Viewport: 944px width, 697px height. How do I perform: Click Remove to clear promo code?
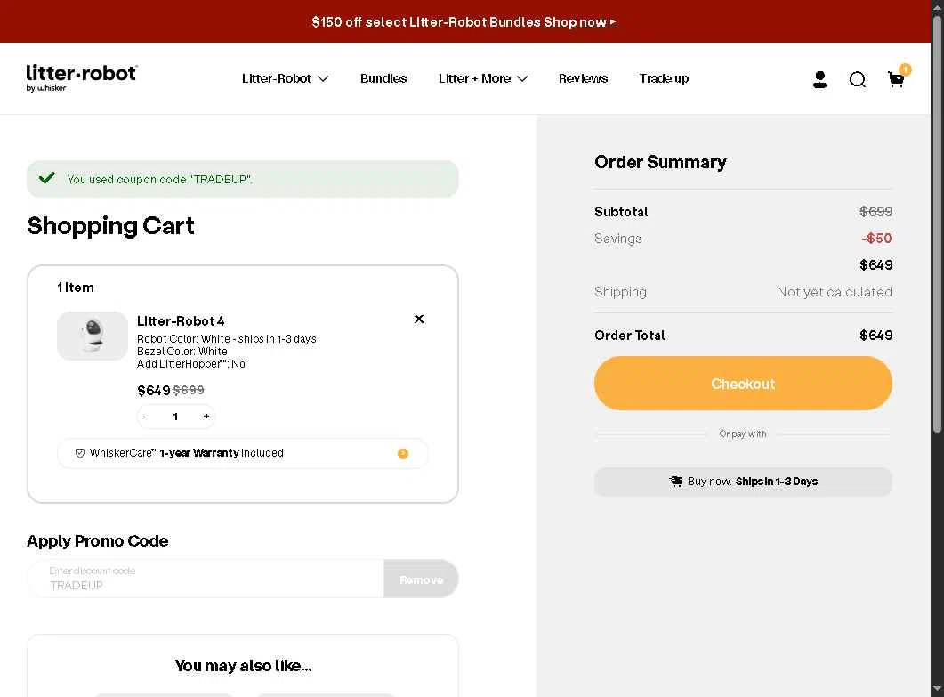421,579
